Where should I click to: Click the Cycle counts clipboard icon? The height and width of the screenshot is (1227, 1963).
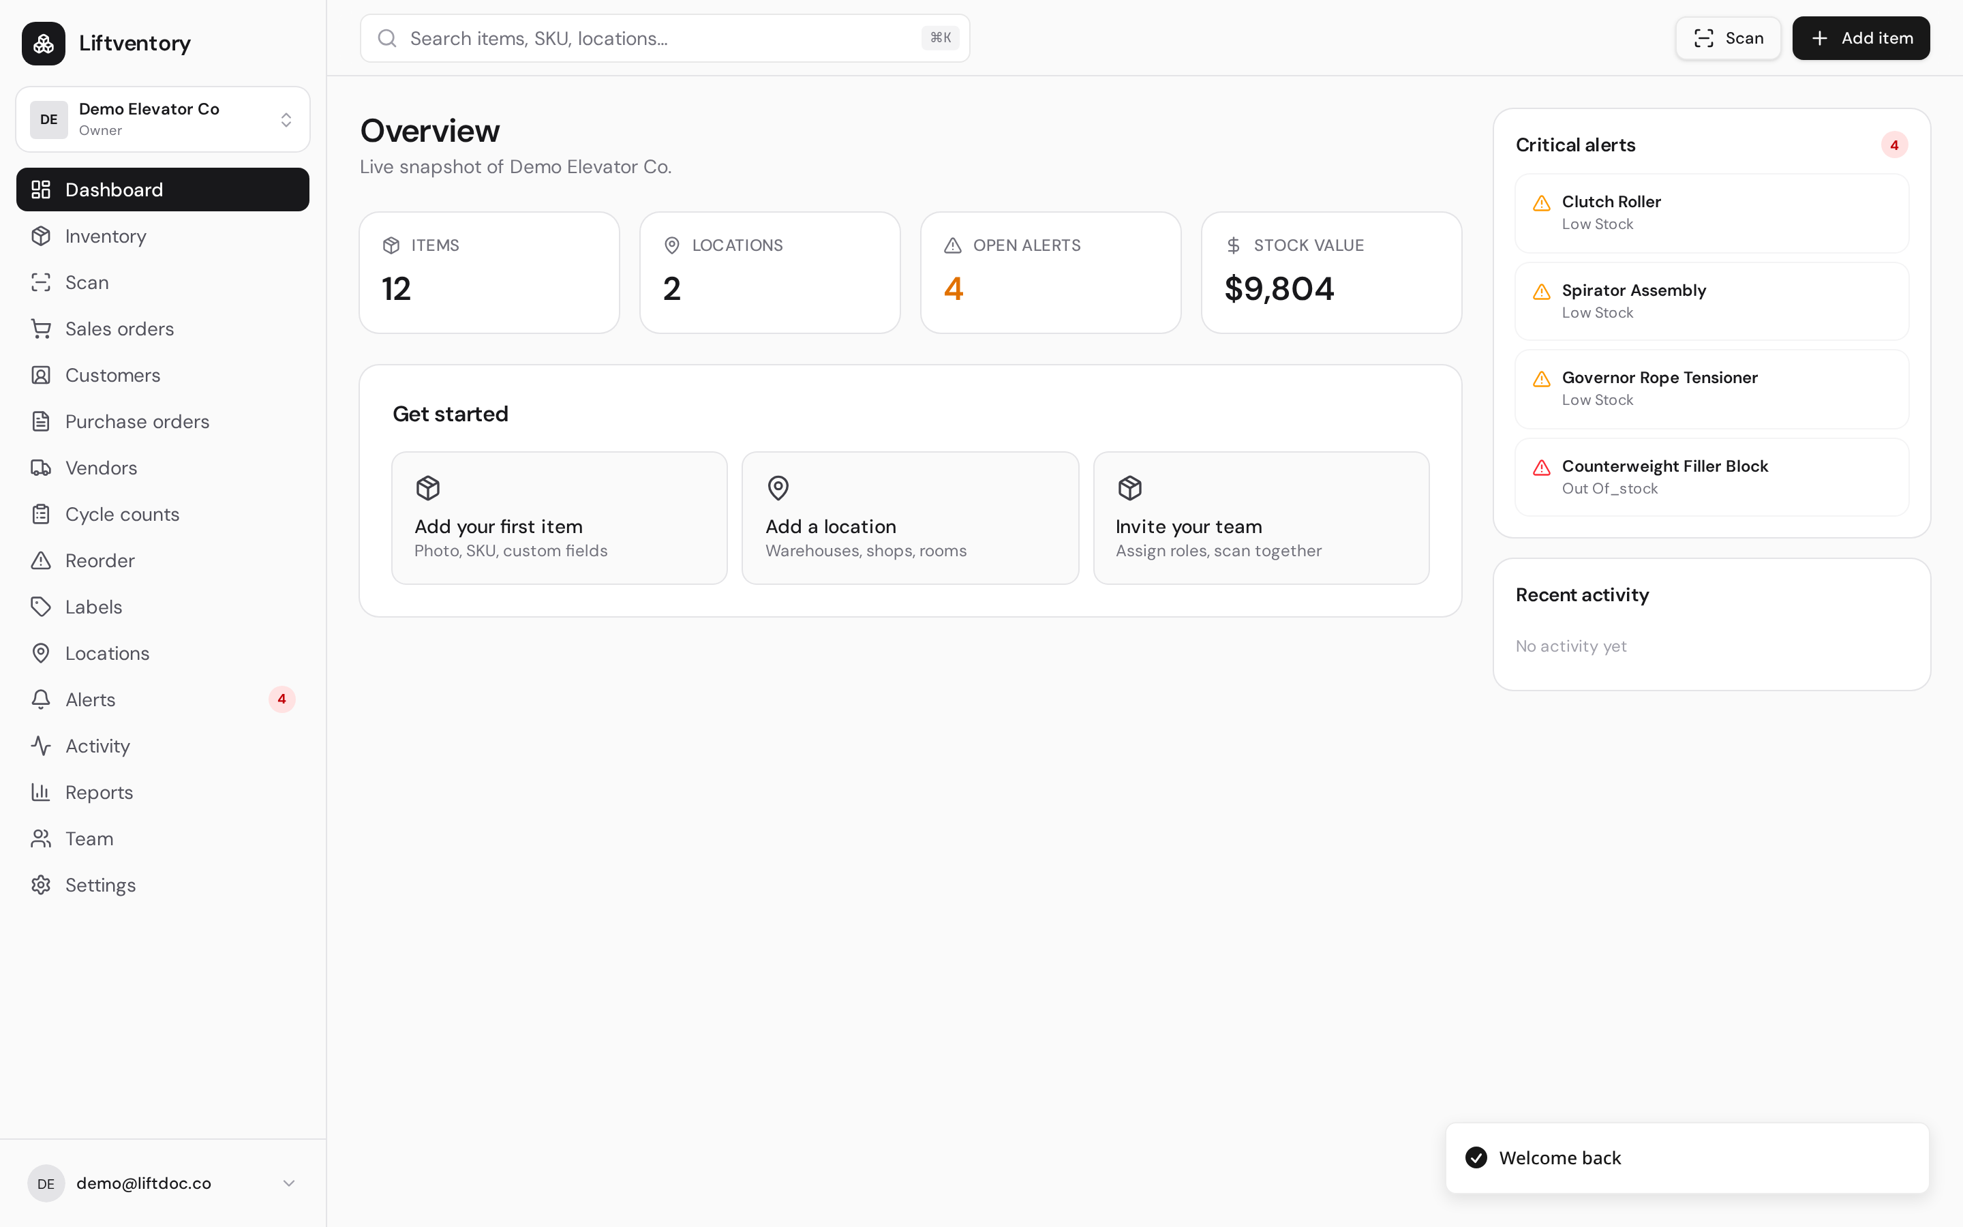[x=41, y=514]
